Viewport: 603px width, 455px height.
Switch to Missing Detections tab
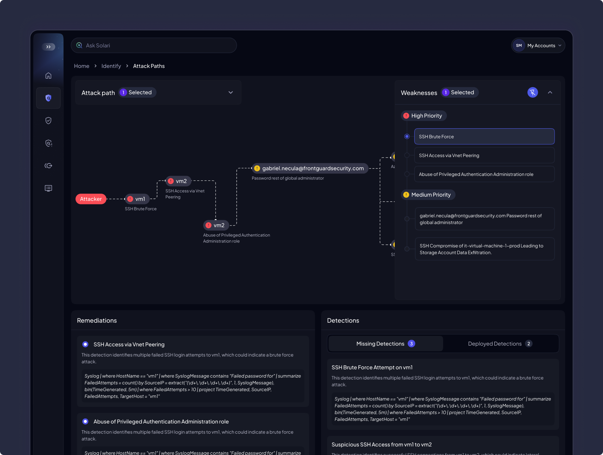386,344
